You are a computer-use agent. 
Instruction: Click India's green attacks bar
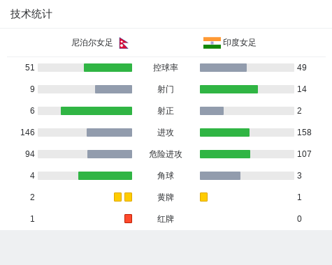tap(224, 132)
